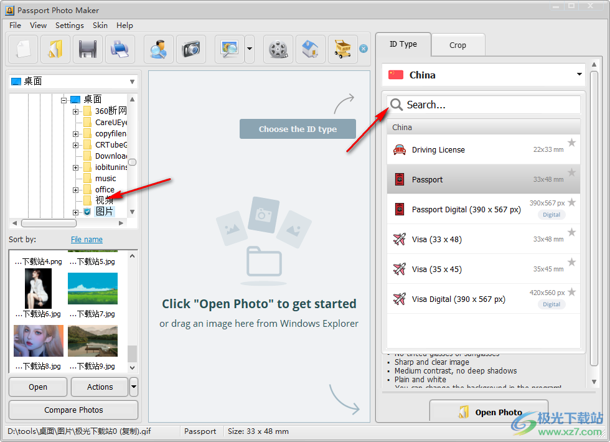Click the Open Photo button
Image resolution: width=610 pixels, height=442 pixels.
(489, 411)
